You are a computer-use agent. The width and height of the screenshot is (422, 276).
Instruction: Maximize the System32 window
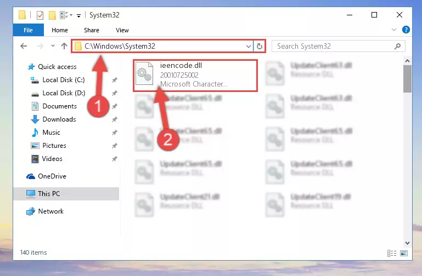coord(374,15)
